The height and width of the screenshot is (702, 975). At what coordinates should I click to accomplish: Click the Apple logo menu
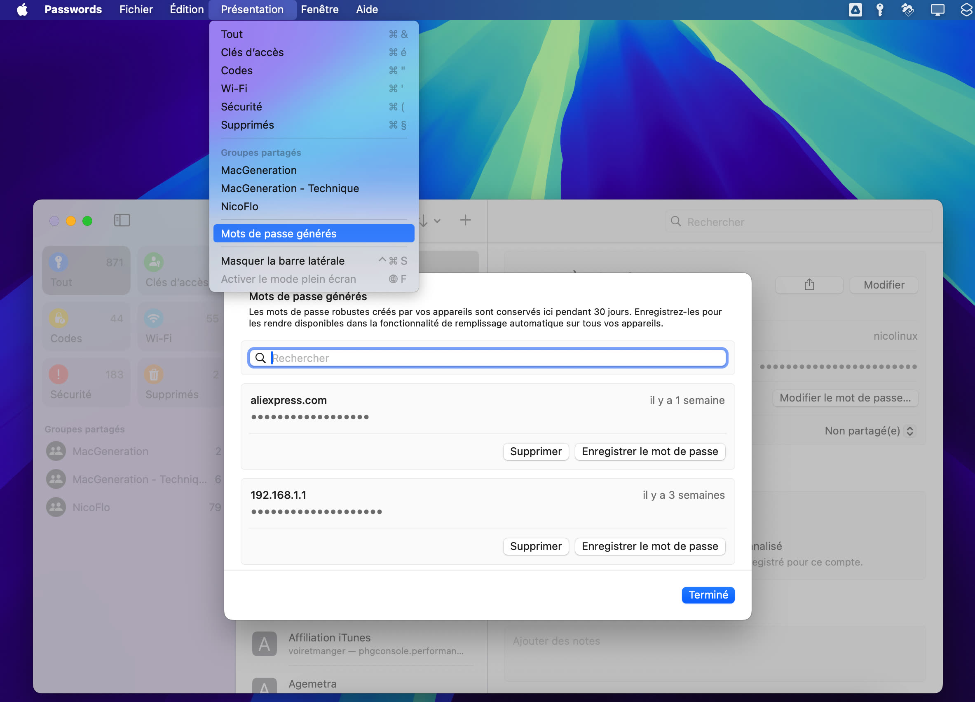22,9
